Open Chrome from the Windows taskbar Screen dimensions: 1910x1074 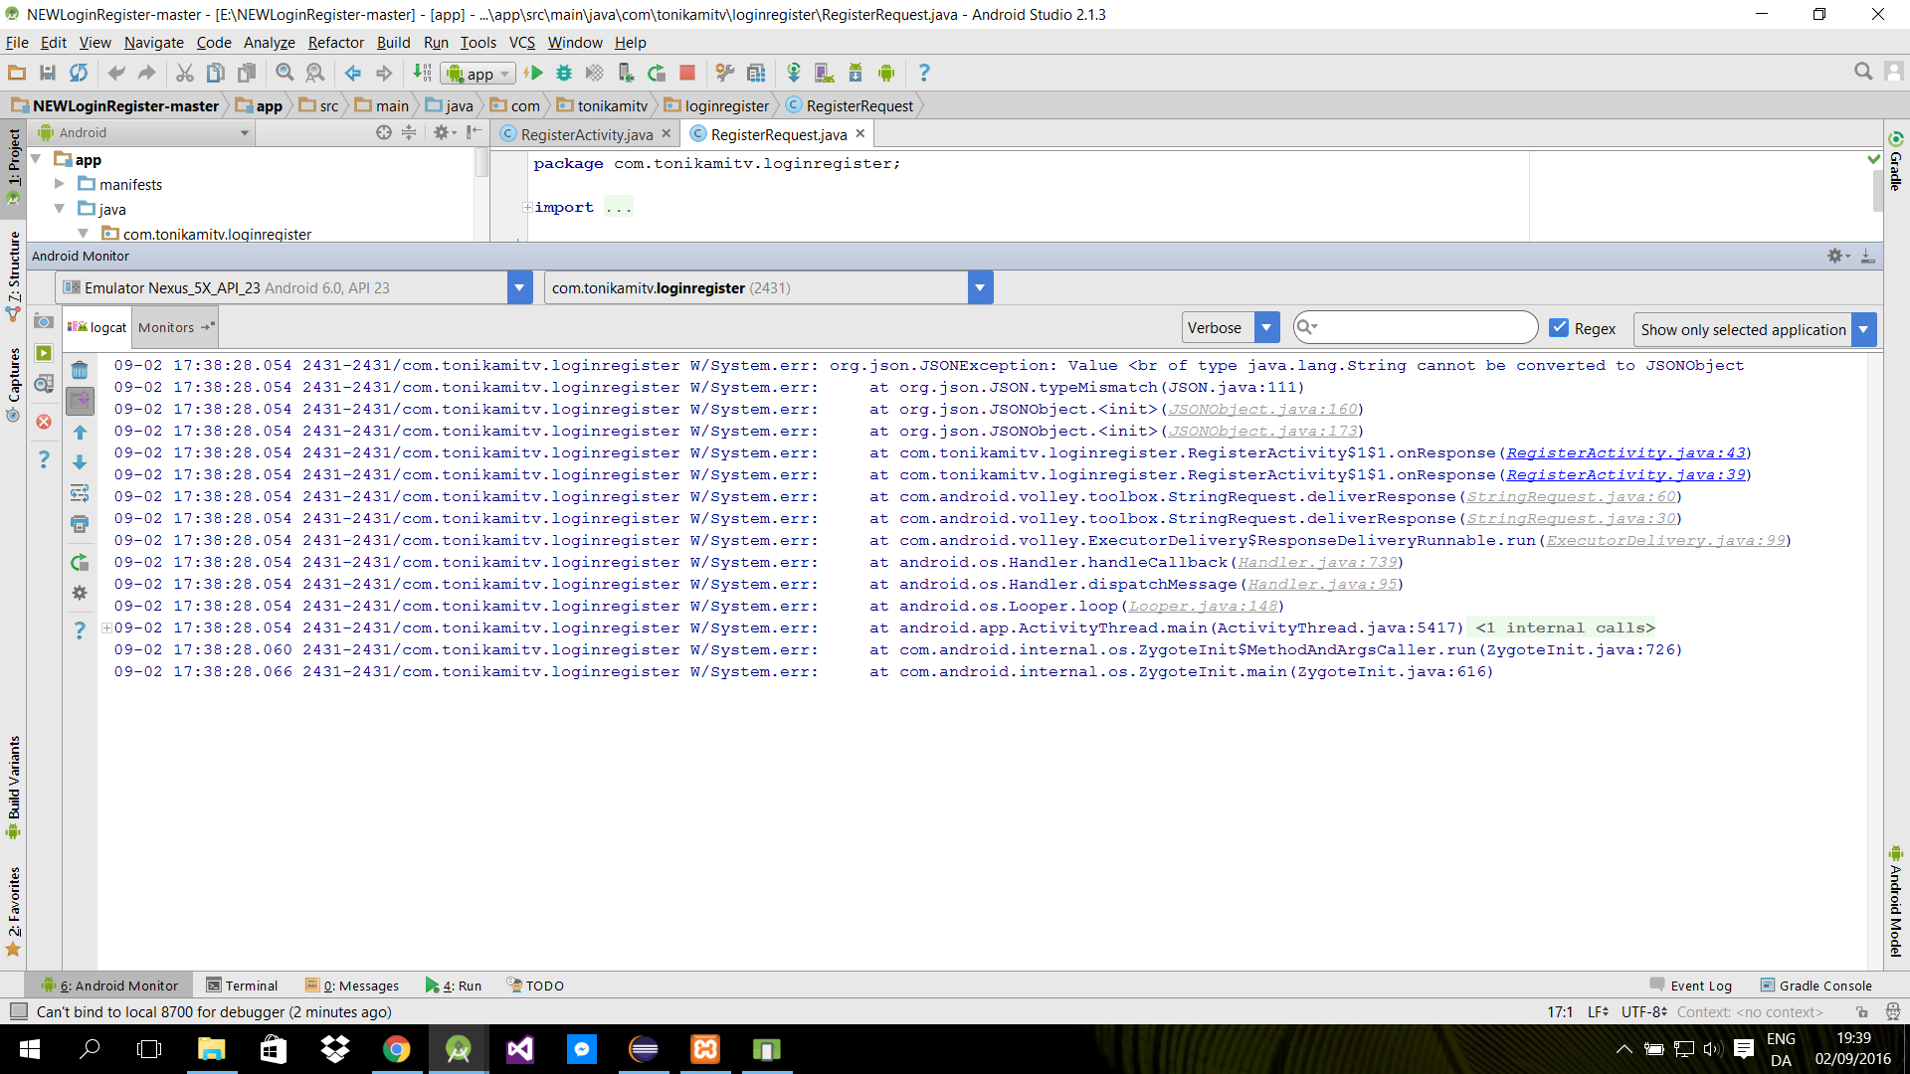point(396,1049)
